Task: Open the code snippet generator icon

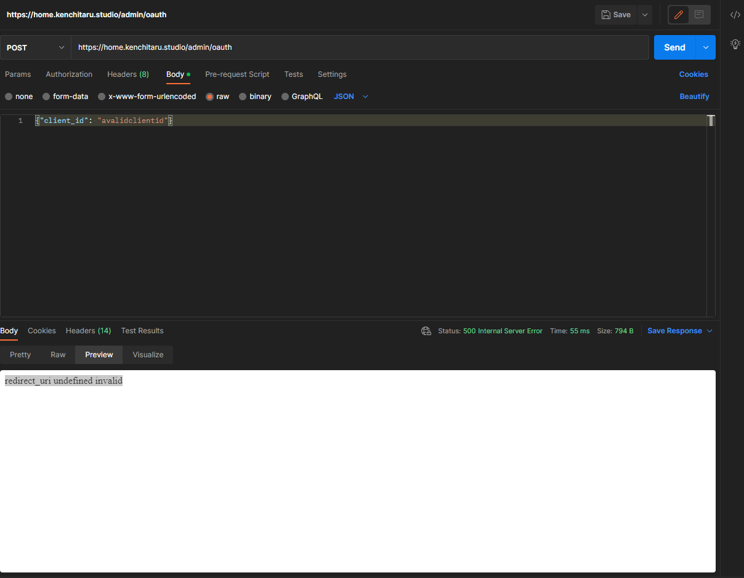Action: 735,15
